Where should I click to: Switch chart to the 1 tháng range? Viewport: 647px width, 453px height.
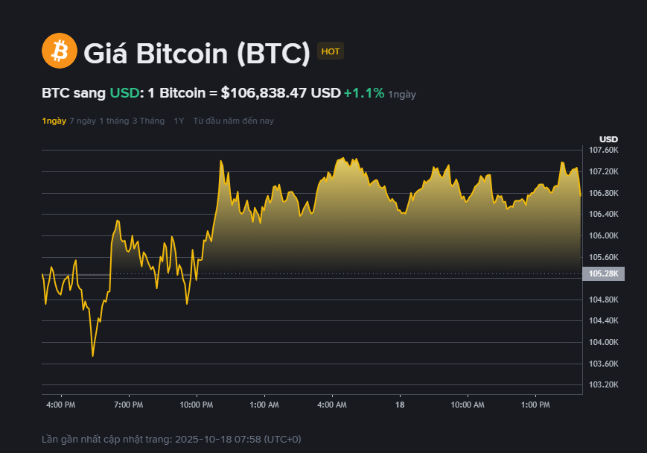[x=114, y=121]
